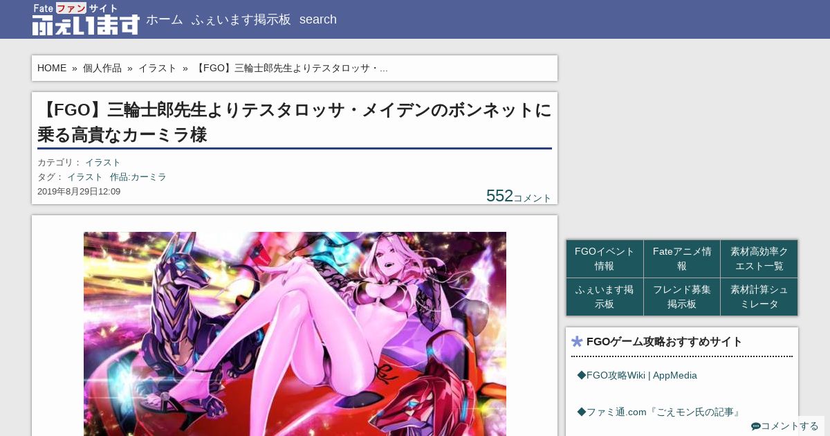
Task: Click the speech bubble icon on コメントする
Action: (x=756, y=426)
